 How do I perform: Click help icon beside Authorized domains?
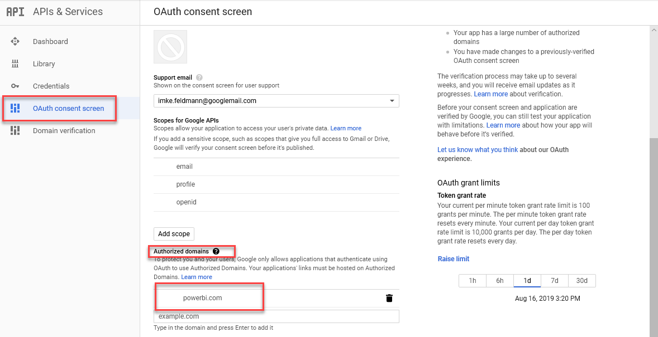click(x=216, y=251)
